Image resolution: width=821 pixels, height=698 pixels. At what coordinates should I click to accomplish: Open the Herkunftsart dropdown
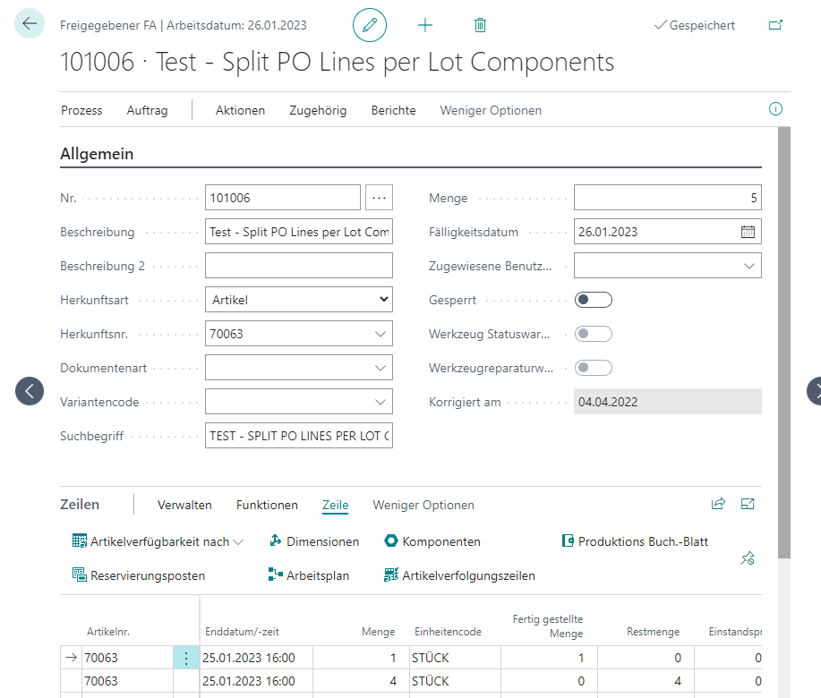point(299,300)
